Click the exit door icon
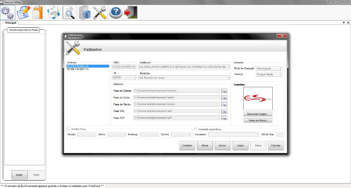The width and height of the screenshot is (351, 188). pos(131,12)
